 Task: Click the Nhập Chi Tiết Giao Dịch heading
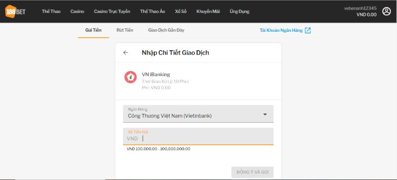coord(176,53)
